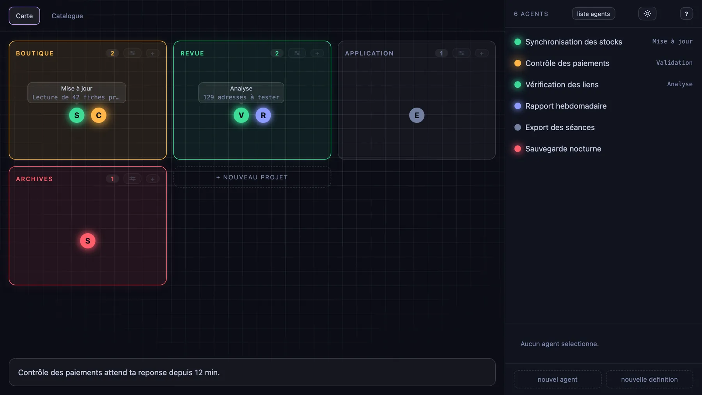Select Export des séances in agent list
Image resolution: width=702 pixels, height=395 pixels.
(603, 128)
